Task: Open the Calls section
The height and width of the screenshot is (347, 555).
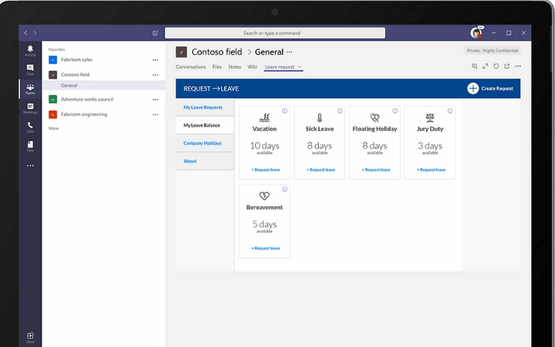Action: coord(31,127)
